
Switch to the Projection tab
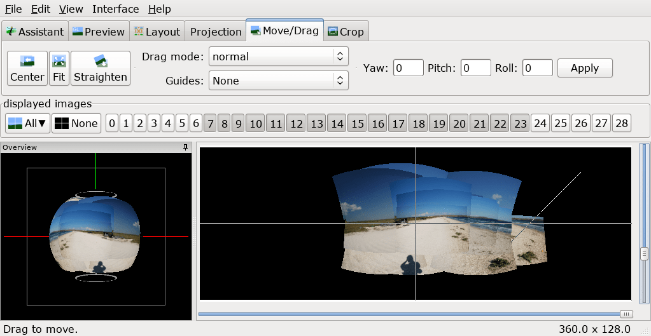point(216,32)
